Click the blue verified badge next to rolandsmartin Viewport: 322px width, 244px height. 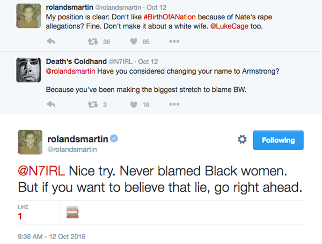pyautogui.click(x=114, y=139)
